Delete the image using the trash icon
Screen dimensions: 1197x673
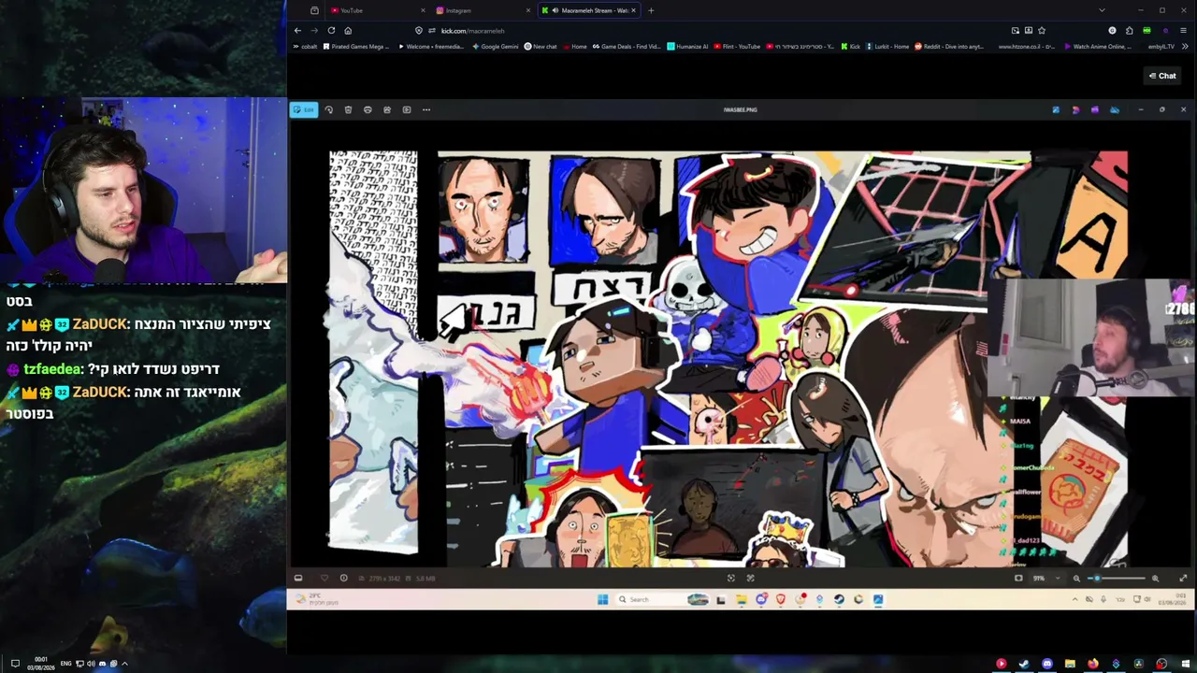[348, 110]
